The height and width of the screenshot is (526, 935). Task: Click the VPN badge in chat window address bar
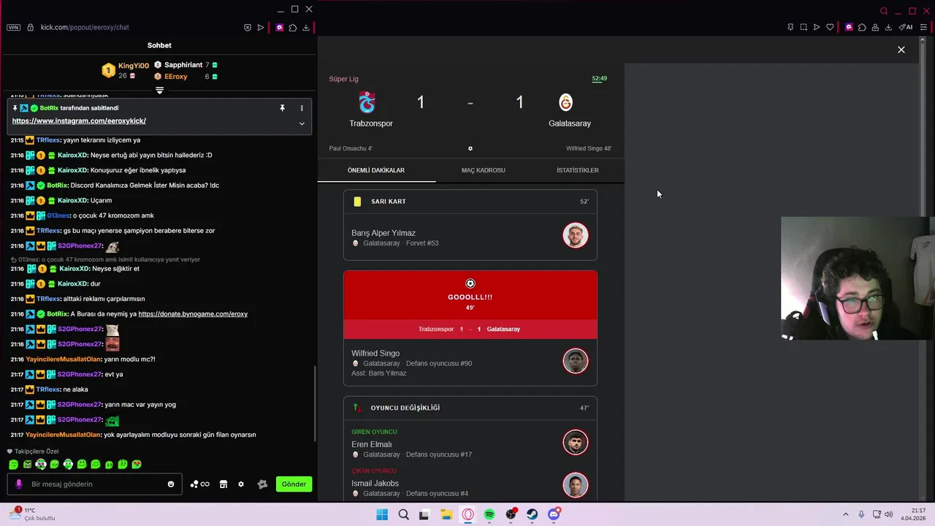click(13, 27)
